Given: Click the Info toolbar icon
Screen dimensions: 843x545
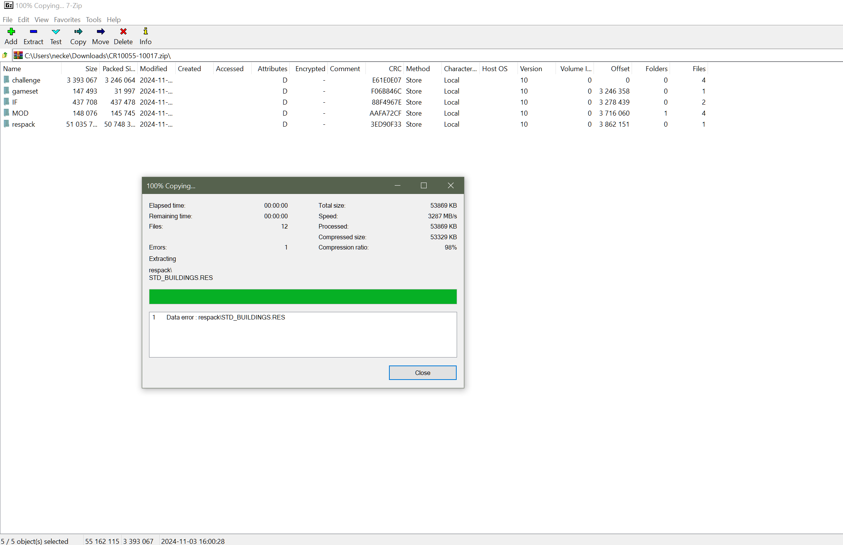Looking at the screenshot, I should click(146, 32).
